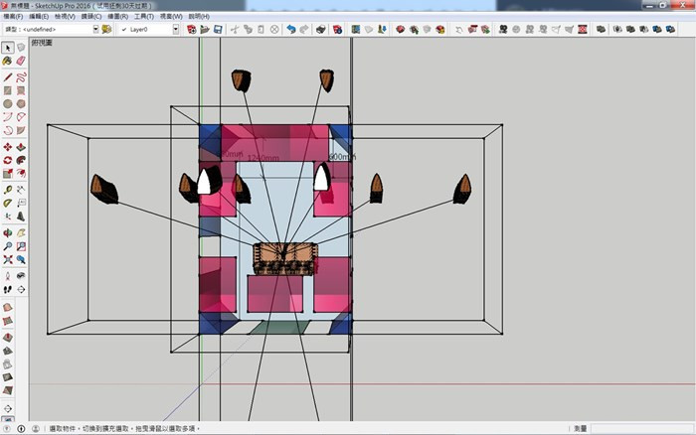Open the 檔案(F) menu
Viewport: 696px width, 435px height.
(15, 17)
